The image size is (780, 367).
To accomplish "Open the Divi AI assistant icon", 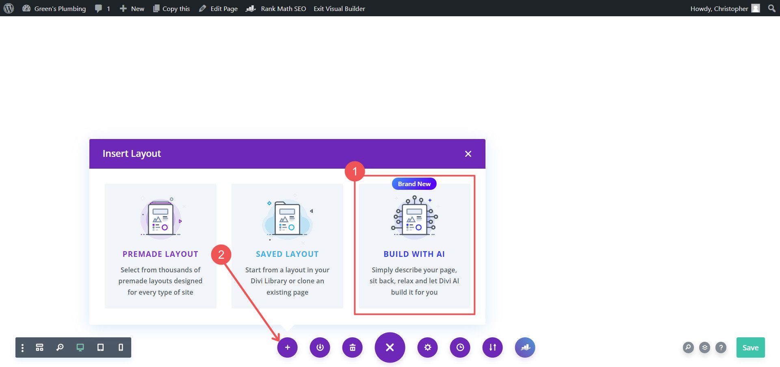I will (x=525, y=347).
